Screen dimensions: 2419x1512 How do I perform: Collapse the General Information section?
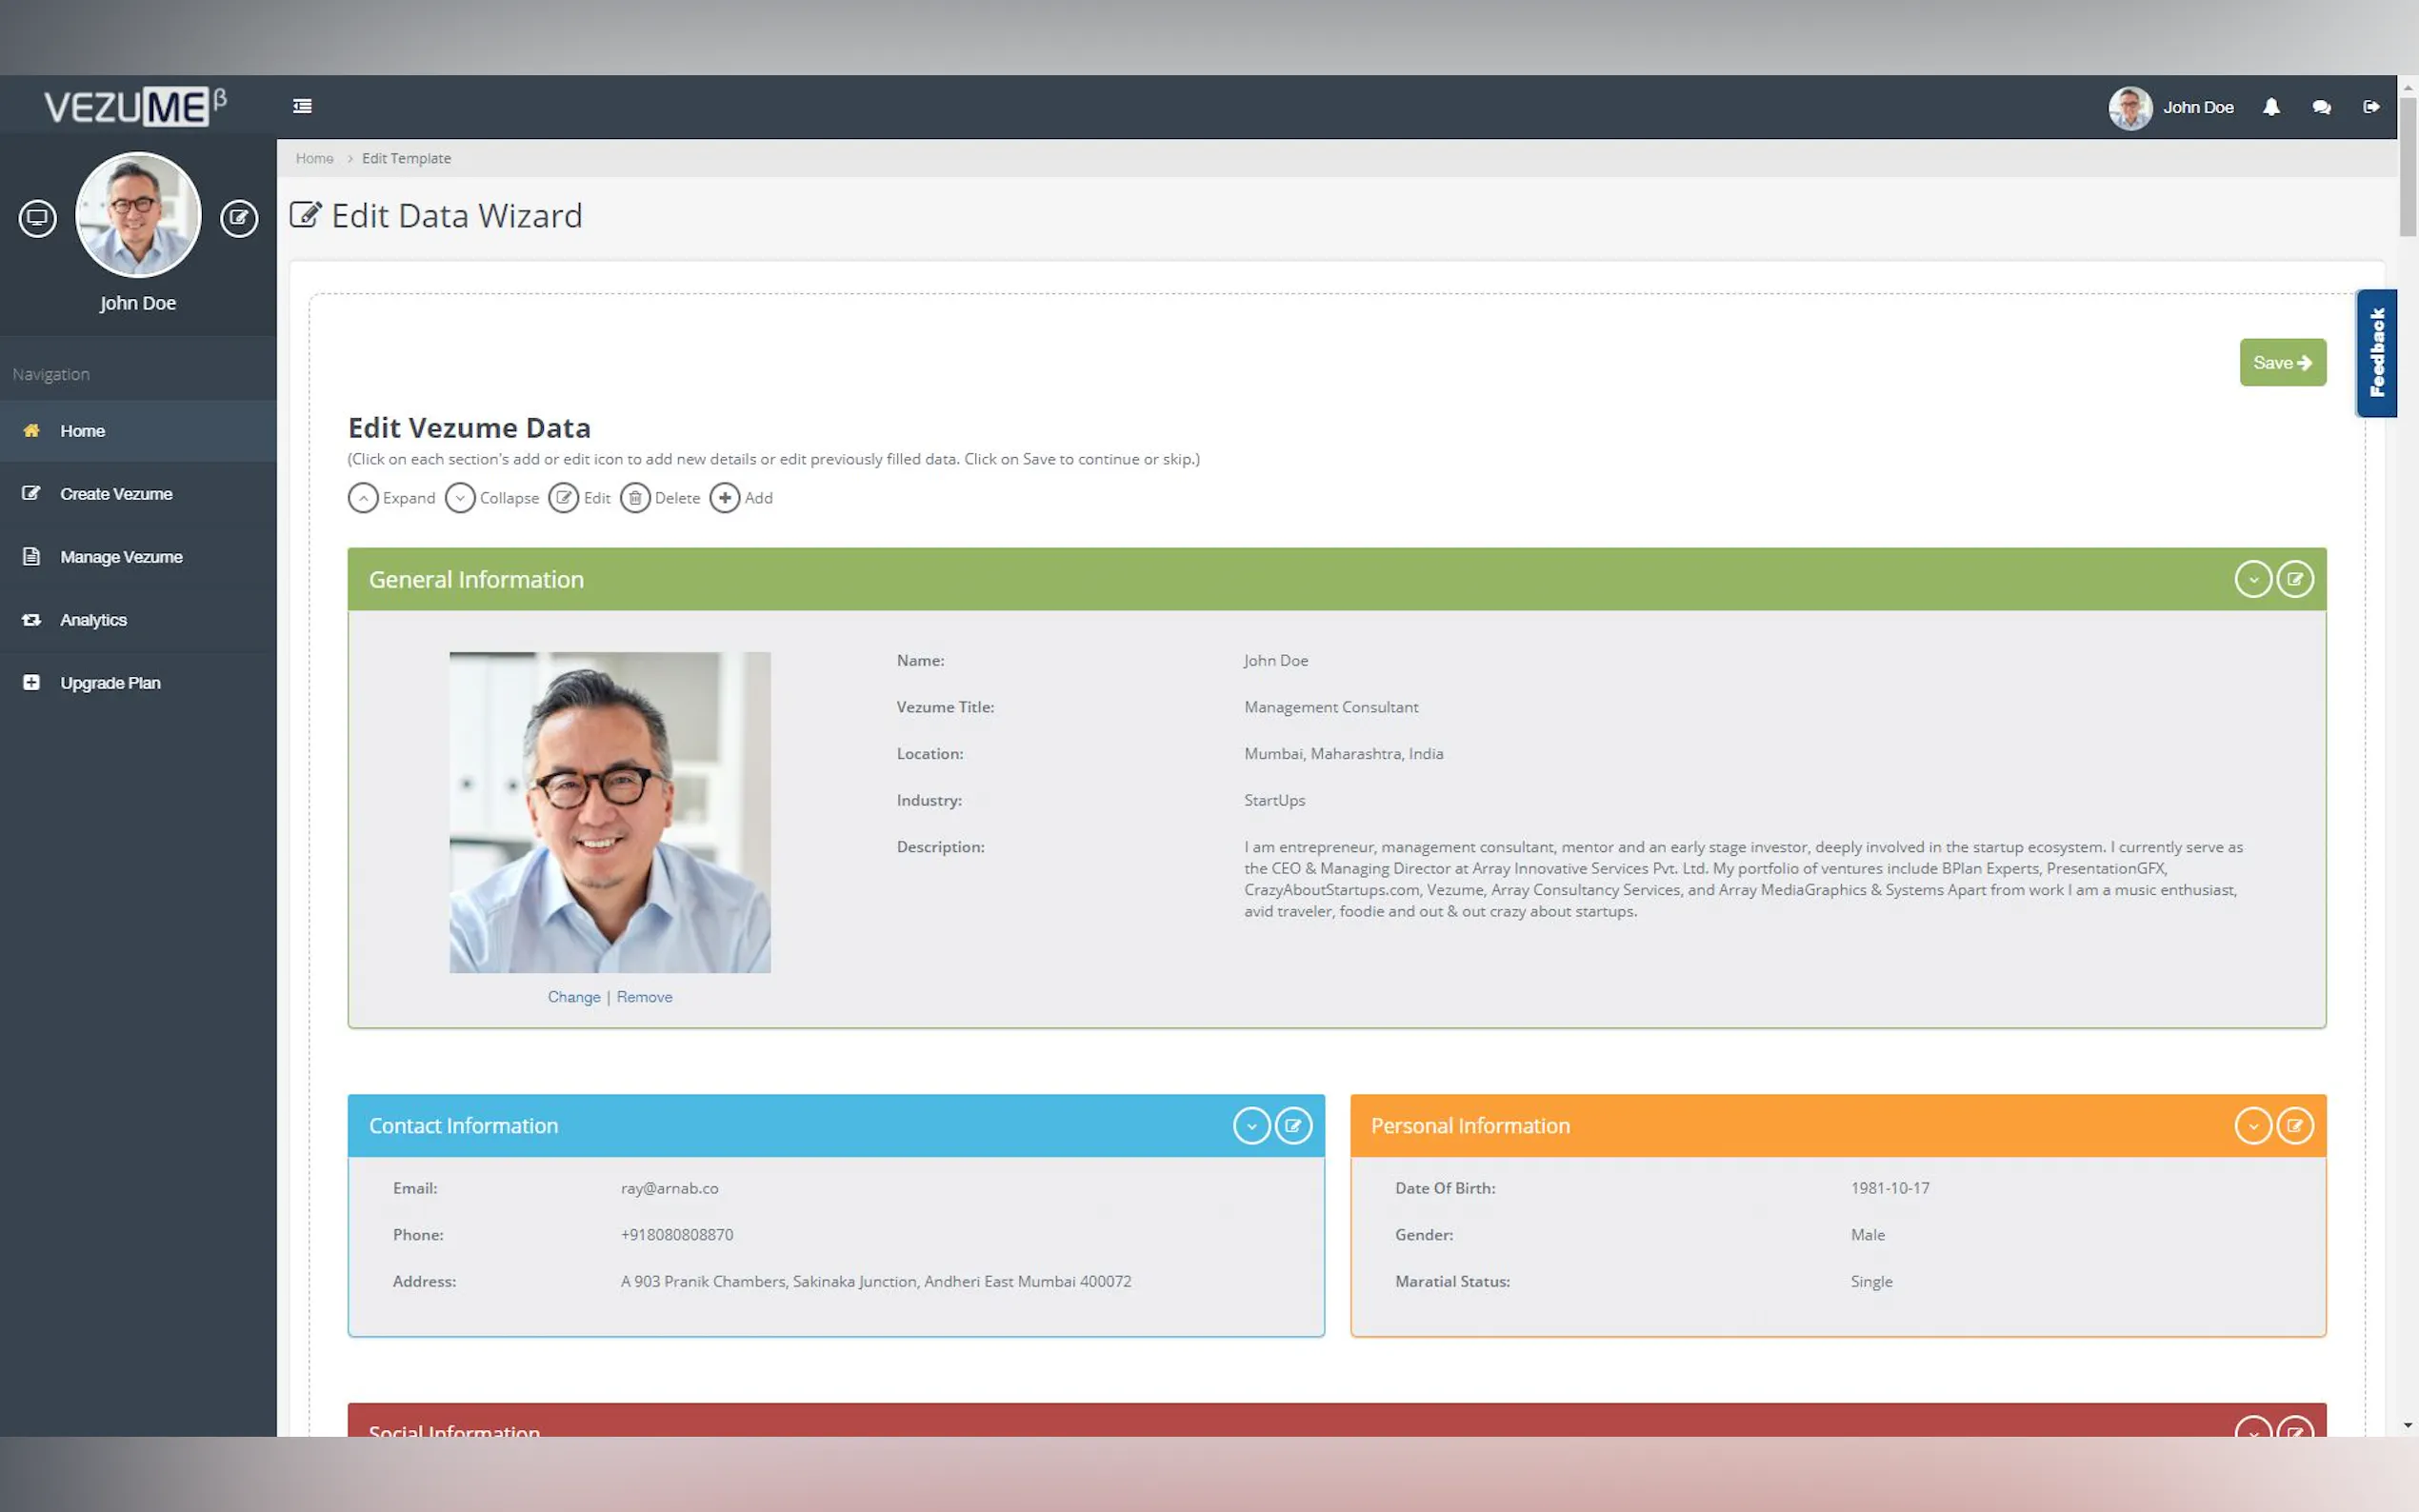point(2253,579)
